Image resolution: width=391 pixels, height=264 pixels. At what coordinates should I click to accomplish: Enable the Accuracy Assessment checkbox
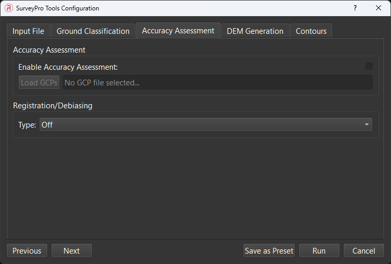tap(369, 66)
